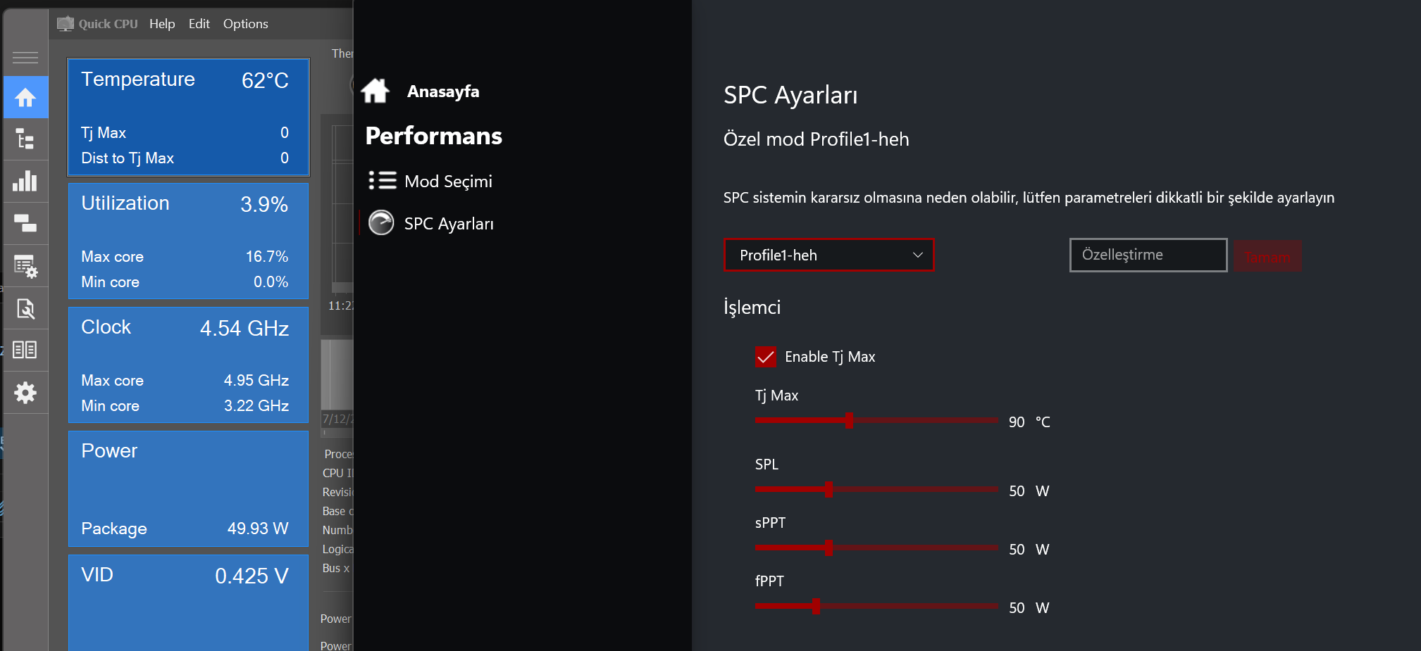Click the Mod Seçimi list icon

[383, 181]
